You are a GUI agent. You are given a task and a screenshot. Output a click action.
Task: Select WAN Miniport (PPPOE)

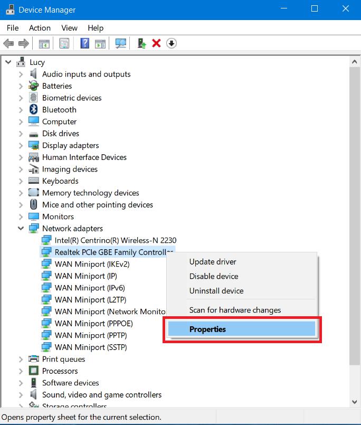tap(94, 323)
